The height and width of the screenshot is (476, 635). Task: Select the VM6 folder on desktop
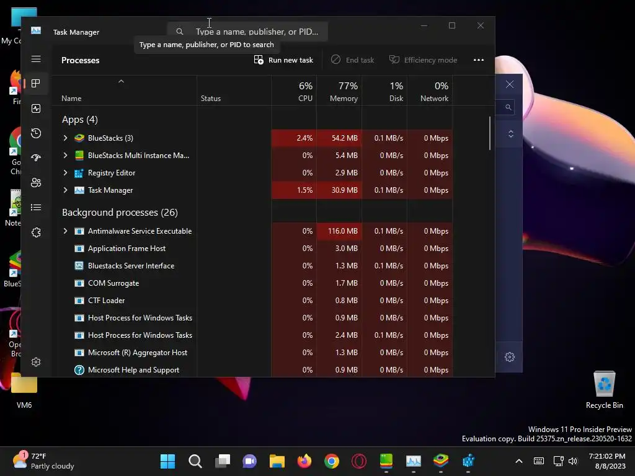[x=24, y=390]
